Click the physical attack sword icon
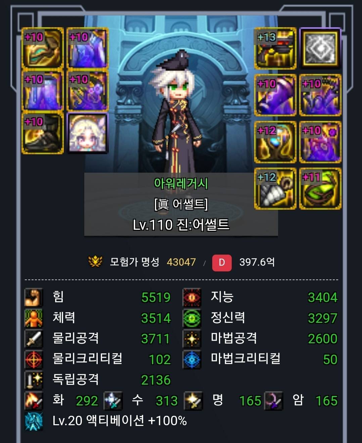 point(34,339)
